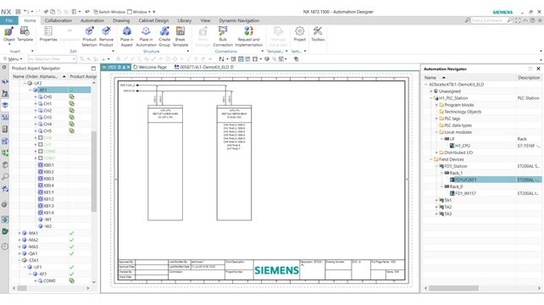Image resolution: width=544 pixels, height=305 pixels.
Task: Expand the Program blocks folder
Action: 436,105
